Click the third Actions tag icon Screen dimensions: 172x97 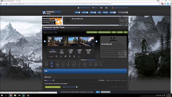65,57
